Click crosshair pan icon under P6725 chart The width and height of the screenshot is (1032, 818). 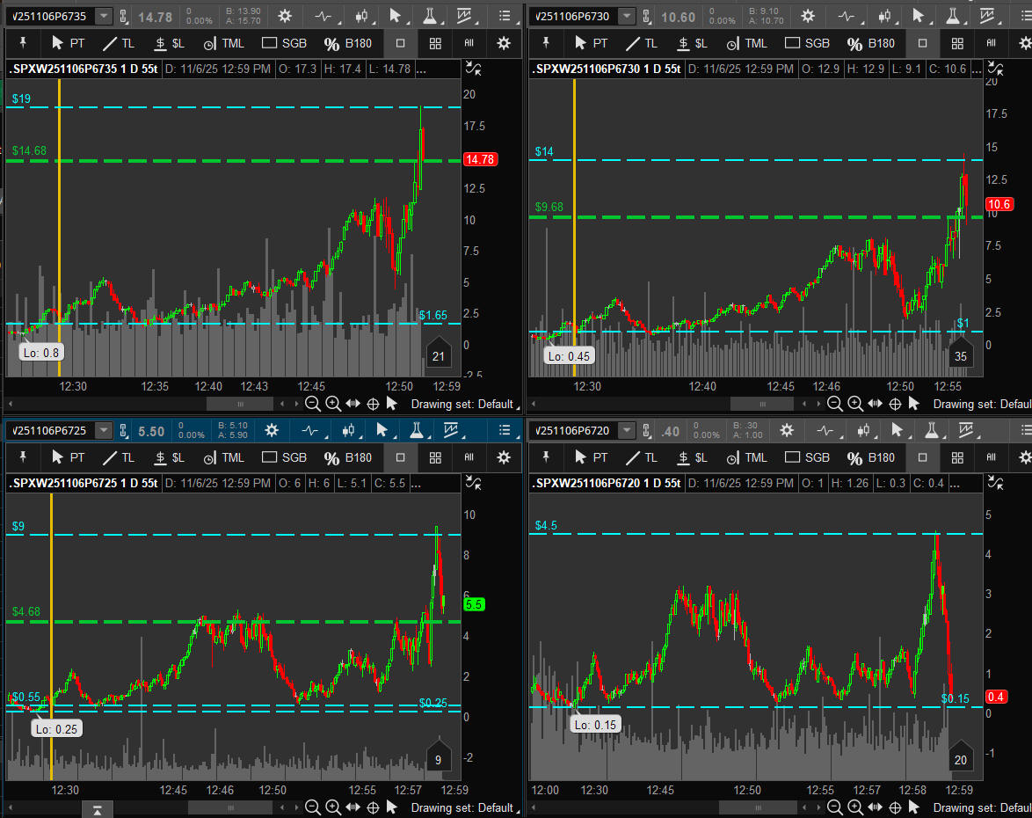coord(372,807)
